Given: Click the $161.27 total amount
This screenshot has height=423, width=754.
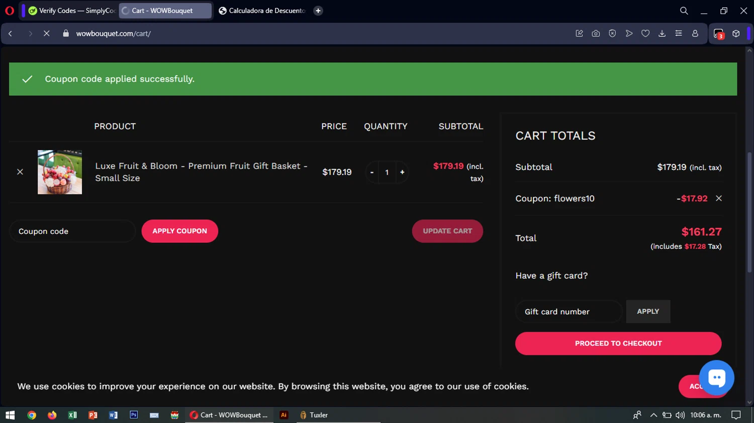Looking at the screenshot, I should 701,232.
